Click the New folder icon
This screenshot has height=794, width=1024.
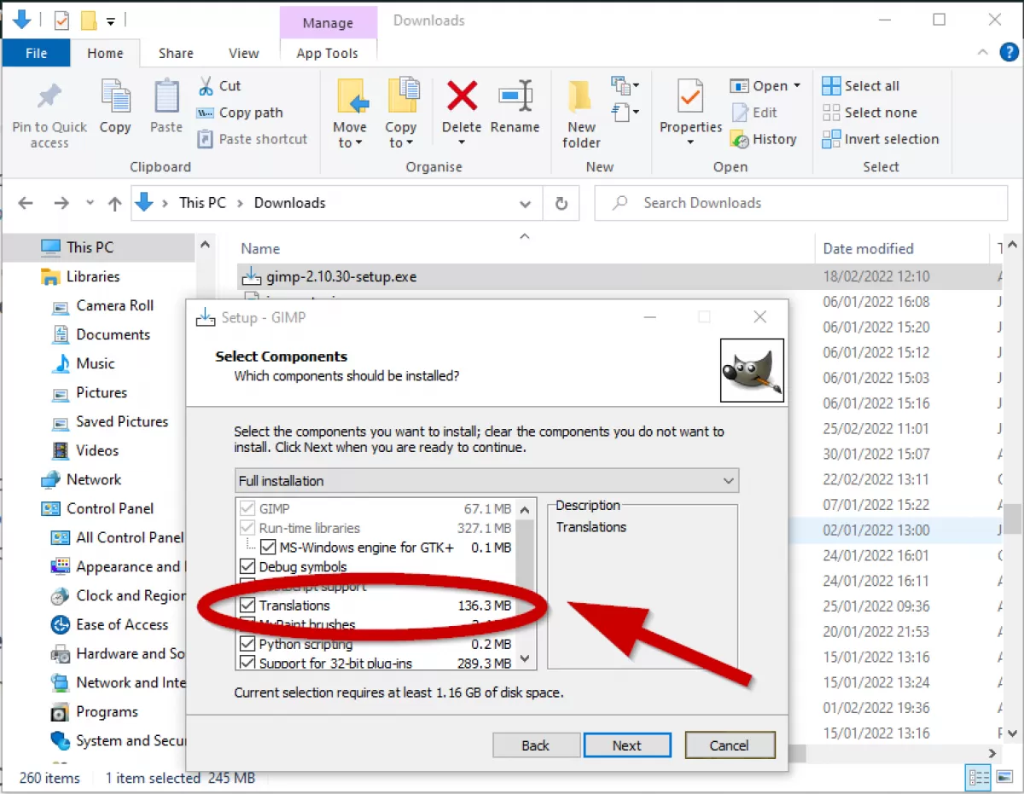point(581,96)
